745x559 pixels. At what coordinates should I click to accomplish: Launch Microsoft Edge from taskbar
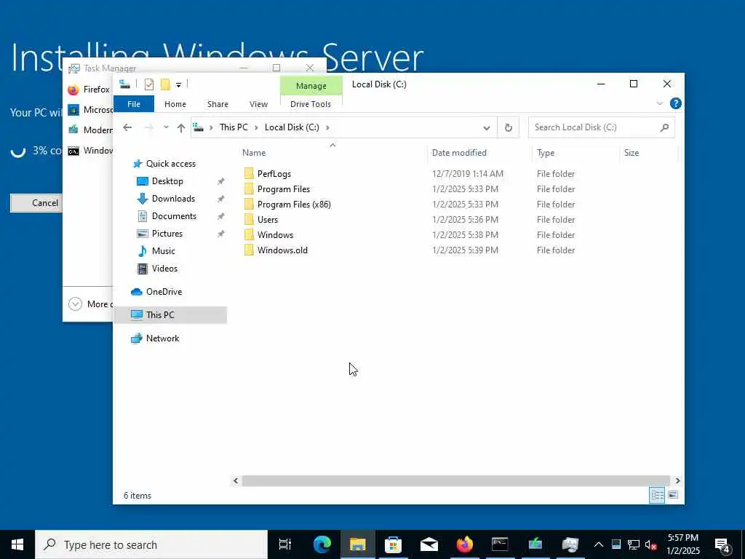322,544
